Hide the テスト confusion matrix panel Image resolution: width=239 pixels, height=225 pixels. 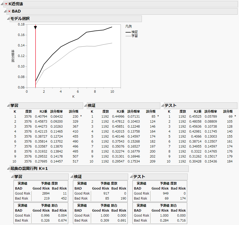click(131, 177)
